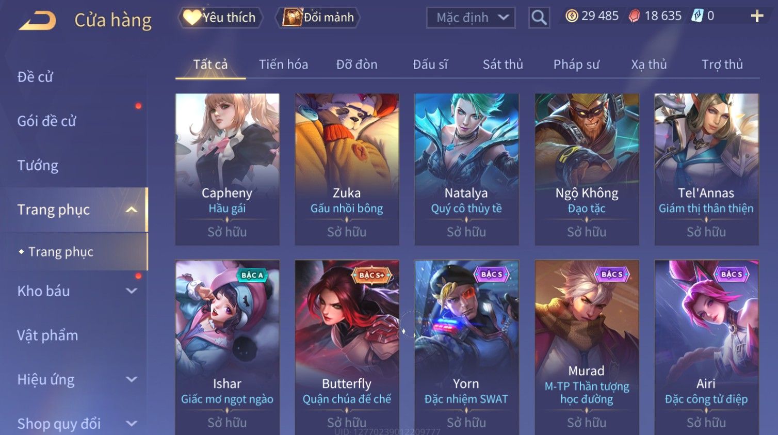Go to Tướng in sidebar
Viewport: 778px width, 435px height.
point(38,166)
